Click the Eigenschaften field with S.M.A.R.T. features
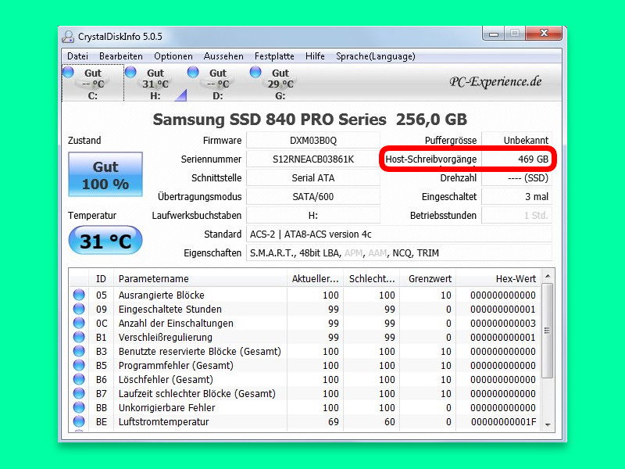Viewport: 625px width, 469px height. (399, 252)
